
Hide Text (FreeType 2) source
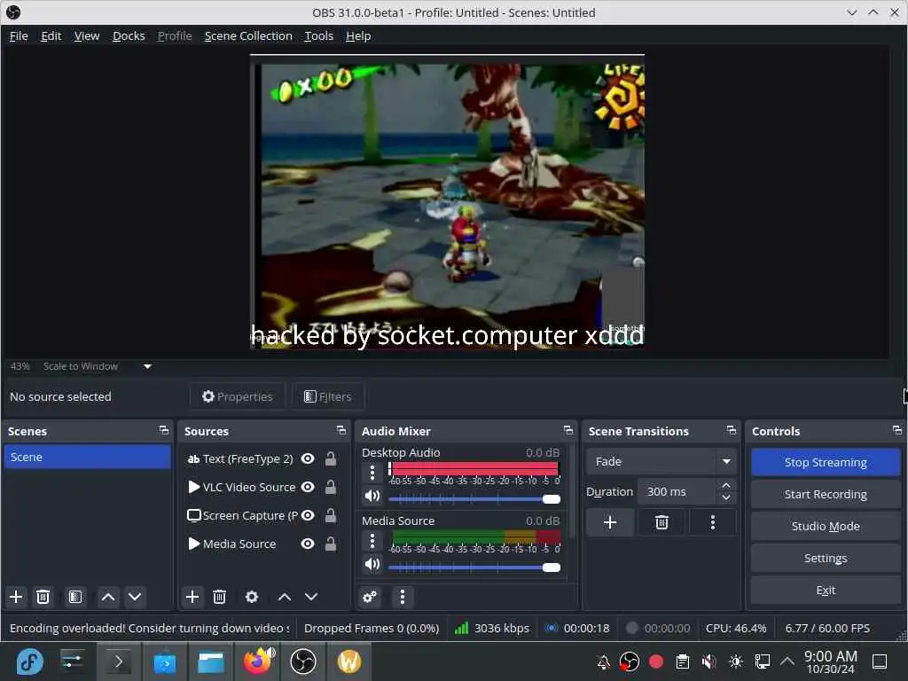[308, 458]
